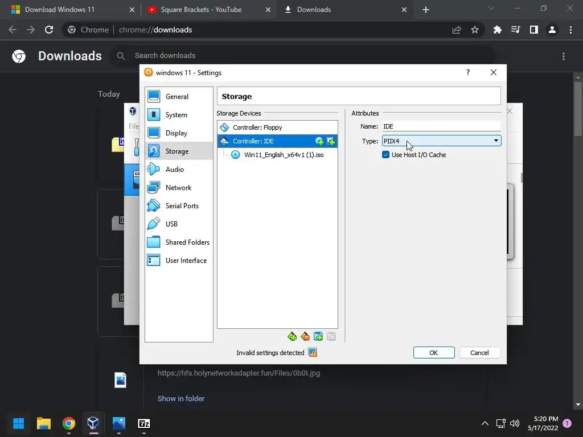Open volume control in system tray

[x=515, y=423]
